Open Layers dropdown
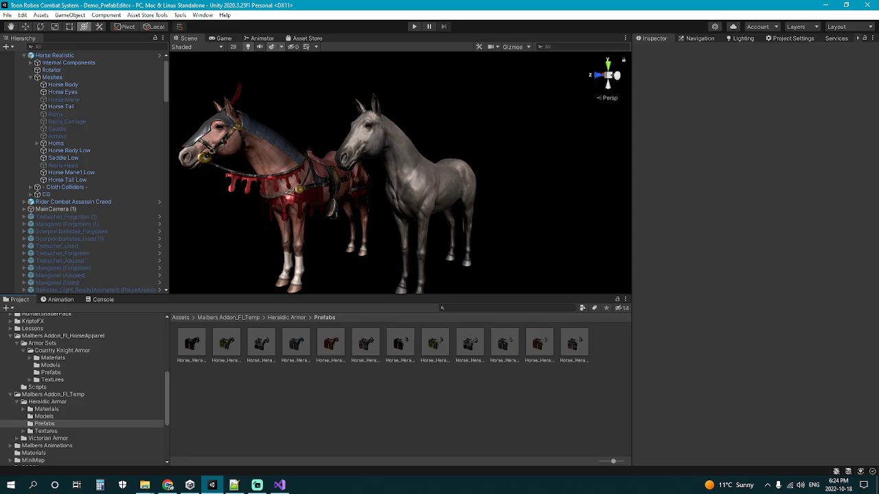This screenshot has height=494, width=879. pyautogui.click(x=801, y=27)
